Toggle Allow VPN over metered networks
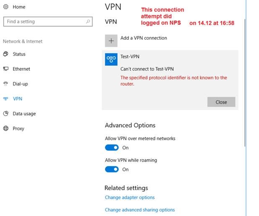The image size is (259, 216). coord(112,147)
